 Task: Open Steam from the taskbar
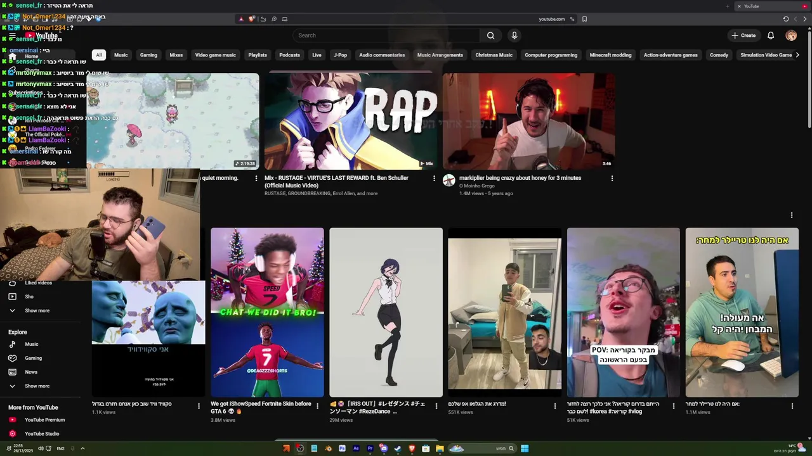398,448
